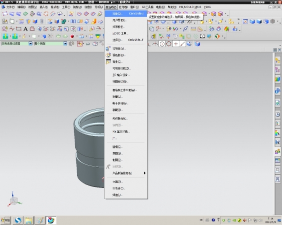The width and height of the screenshot is (282, 225).
Task: Open the History clock resource bar tab
Action: (x=277, y=114)
